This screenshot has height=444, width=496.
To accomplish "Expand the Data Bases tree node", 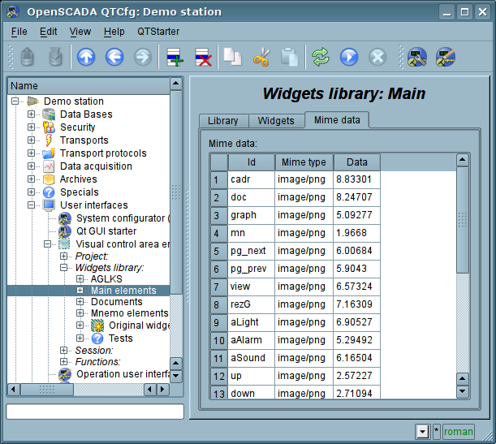I will click(32, 114).
